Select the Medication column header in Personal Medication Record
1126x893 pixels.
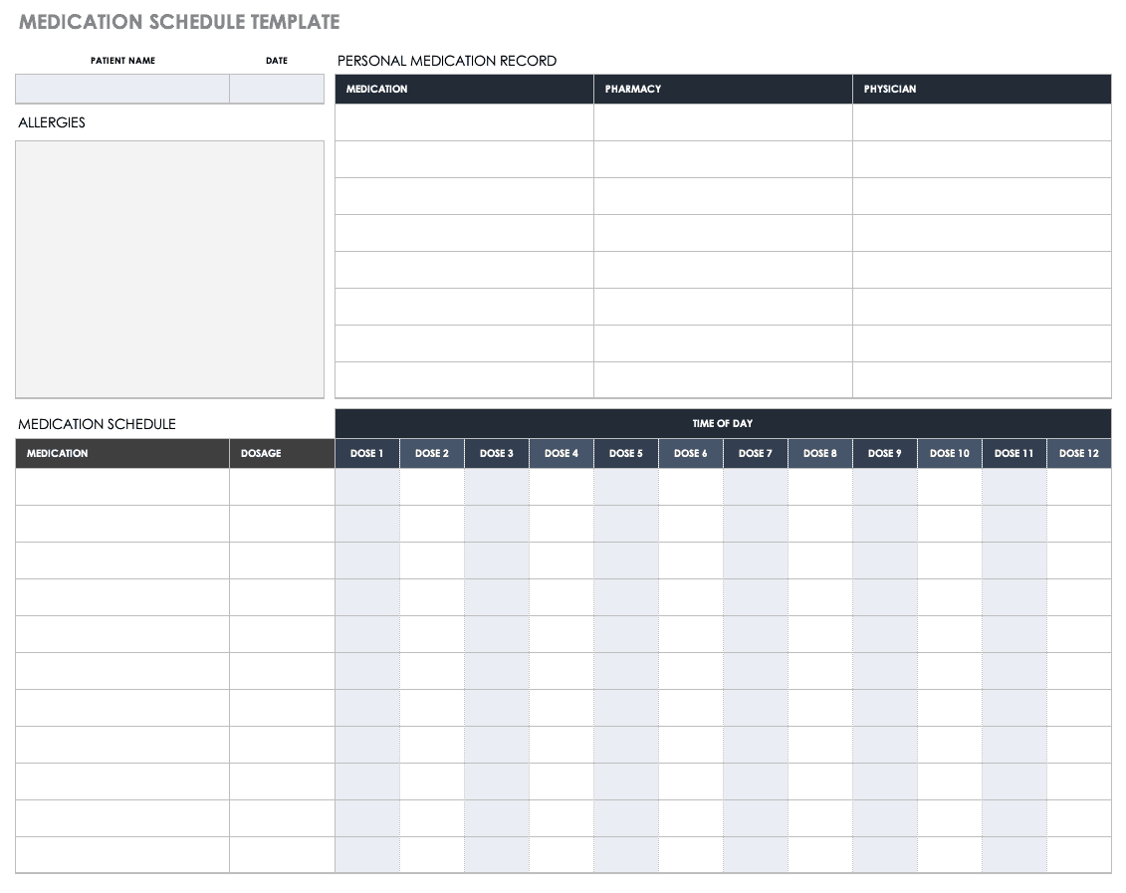463,89
